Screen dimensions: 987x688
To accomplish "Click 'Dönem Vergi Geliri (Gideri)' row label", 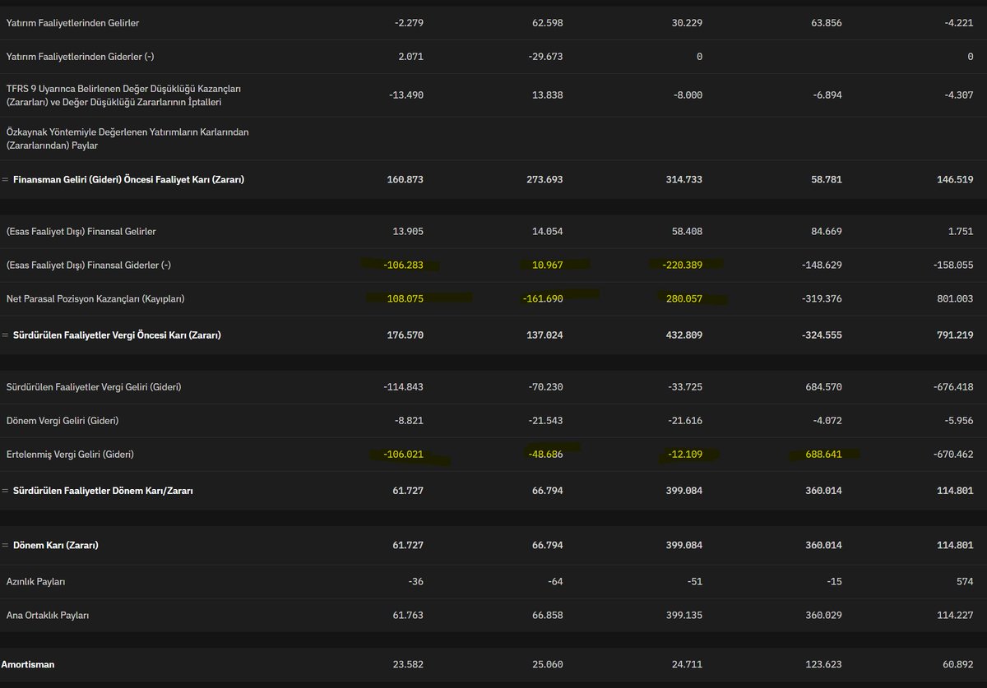I will pos(62,421).
